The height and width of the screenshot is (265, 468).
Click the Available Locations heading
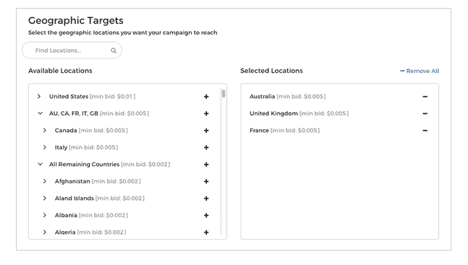60,71
